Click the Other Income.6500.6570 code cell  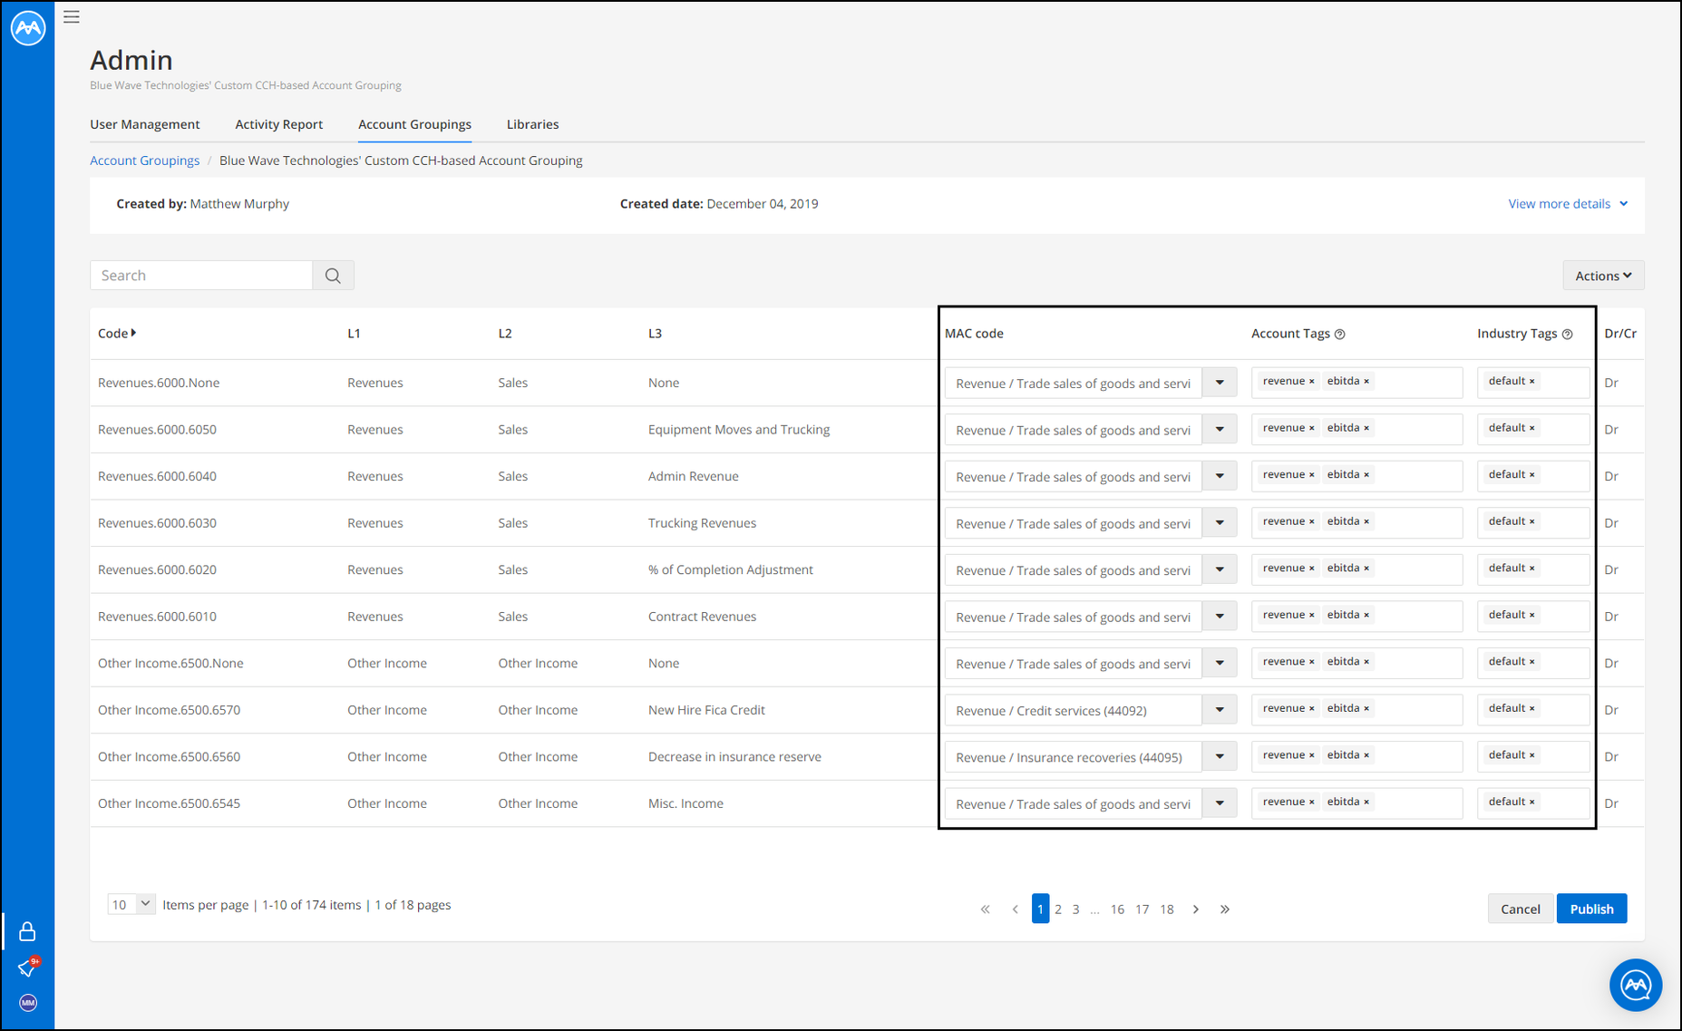click(x=169, y=710)
